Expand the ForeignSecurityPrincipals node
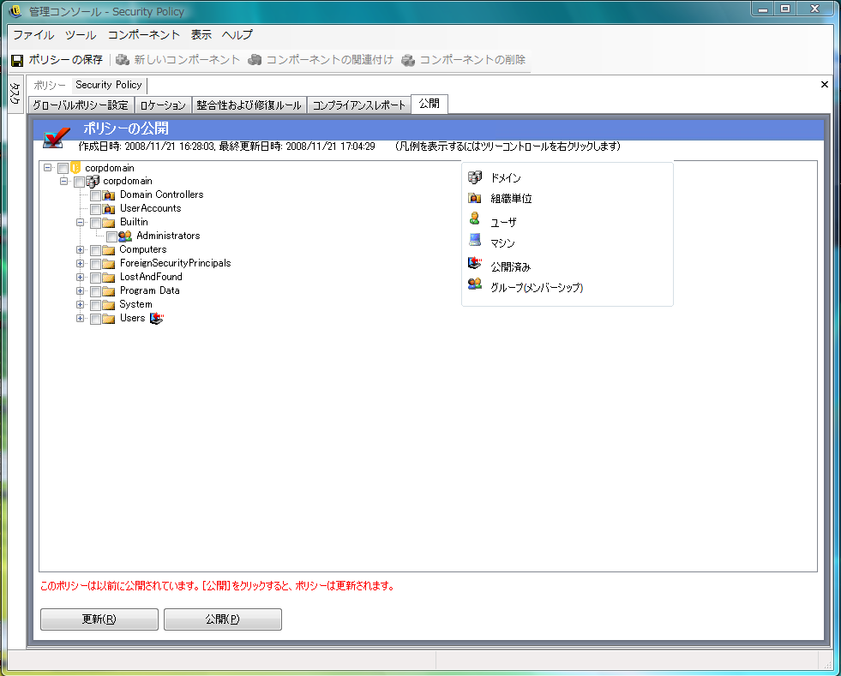Screen dimensions: 841x676 point(80,263)
